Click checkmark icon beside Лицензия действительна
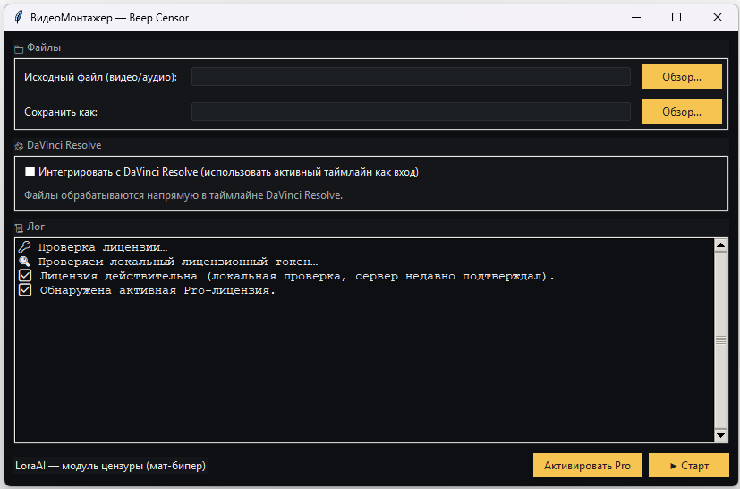 pyautogui.click(x=25, y=276)
